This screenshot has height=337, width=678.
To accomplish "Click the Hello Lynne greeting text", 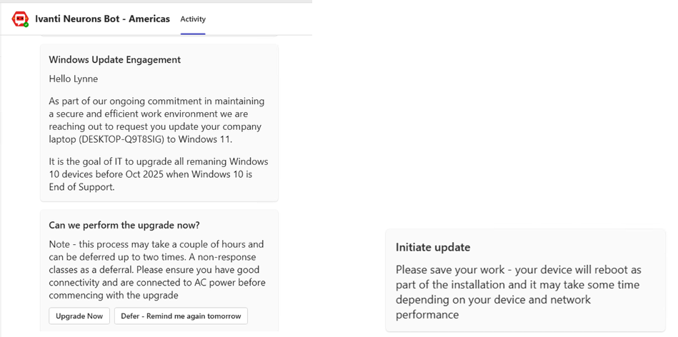I will pos(74,79).
